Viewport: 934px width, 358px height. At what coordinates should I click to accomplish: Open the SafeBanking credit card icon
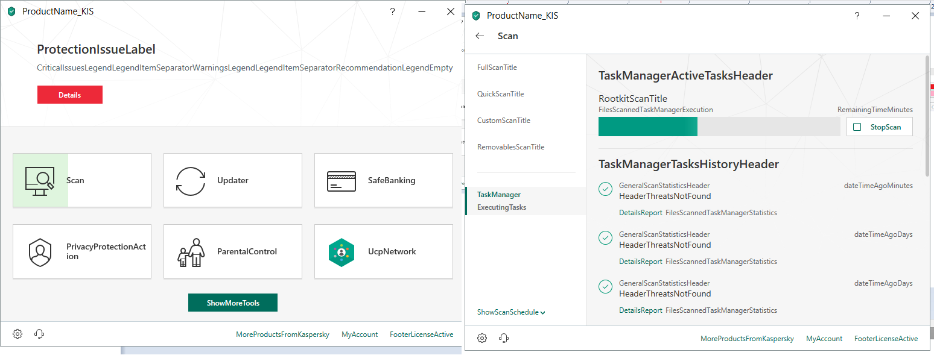click(342, 180)
